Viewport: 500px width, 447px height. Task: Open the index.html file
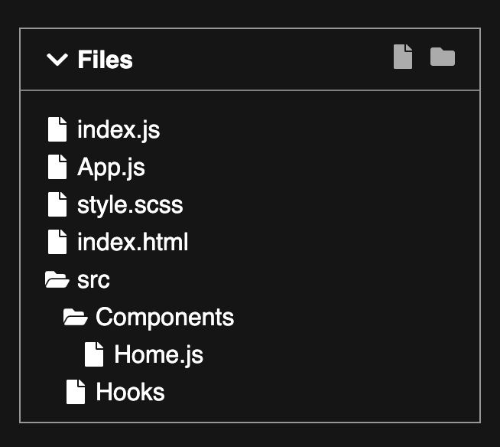(x=133, y=242)
